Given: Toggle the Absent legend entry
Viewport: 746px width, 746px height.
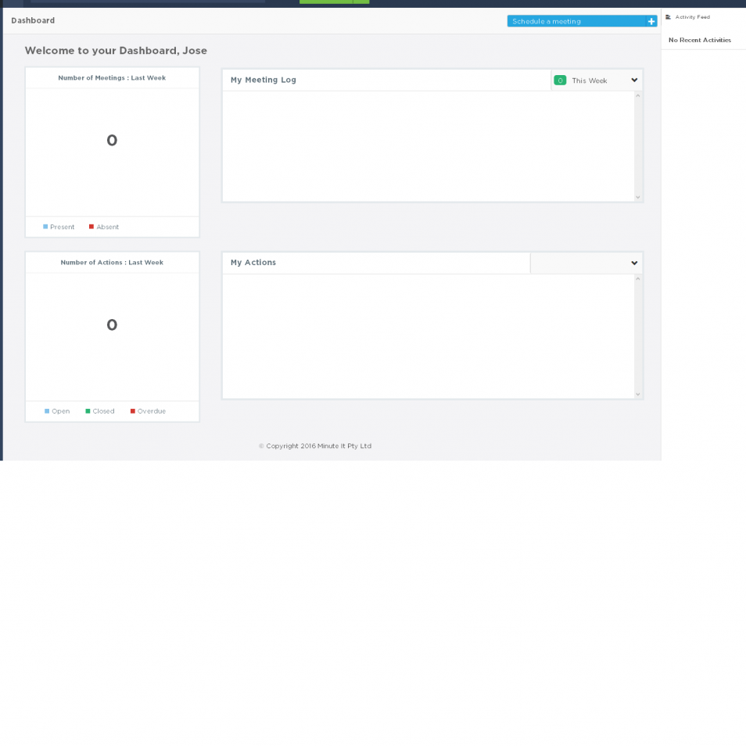Looking at the screenshot, I should [104, 227].
